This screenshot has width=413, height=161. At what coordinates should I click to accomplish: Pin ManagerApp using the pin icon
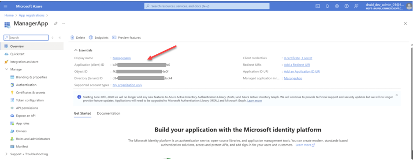tap(56, 23)
